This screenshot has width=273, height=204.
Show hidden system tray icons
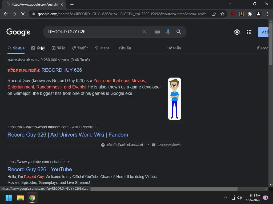point(225,198)
